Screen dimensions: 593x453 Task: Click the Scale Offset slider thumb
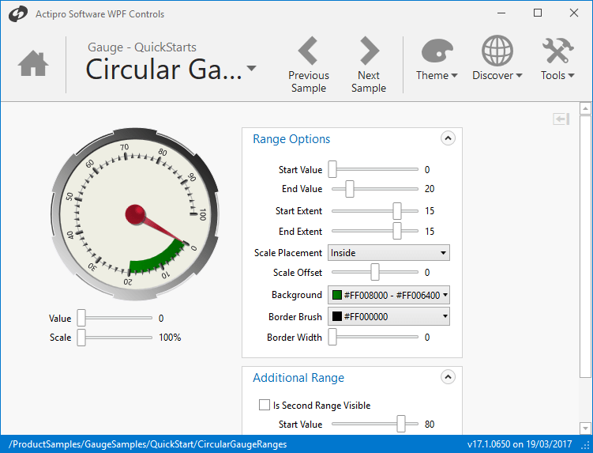[375, 272]
